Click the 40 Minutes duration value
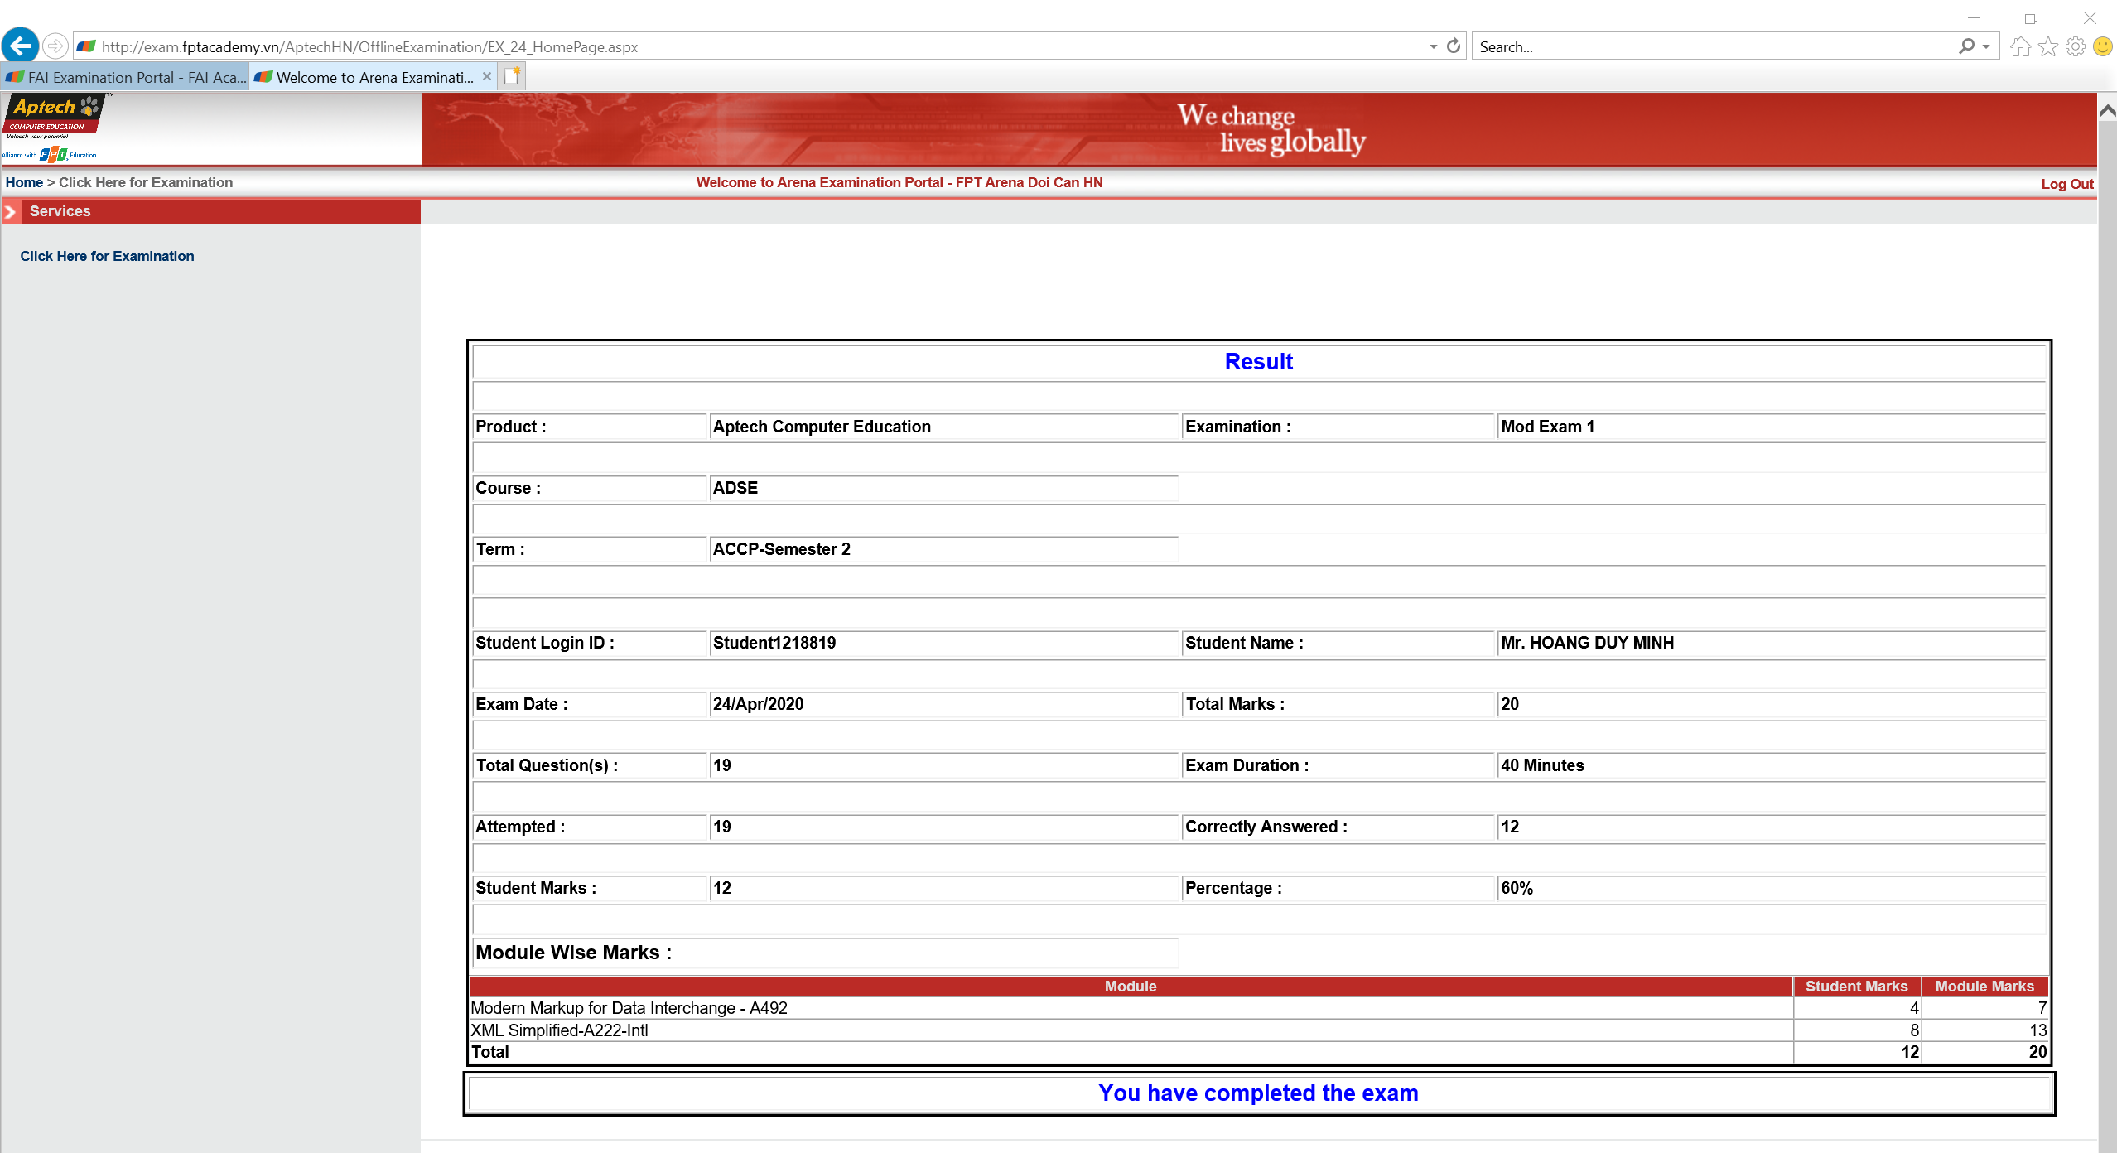 click(1542, 765)
